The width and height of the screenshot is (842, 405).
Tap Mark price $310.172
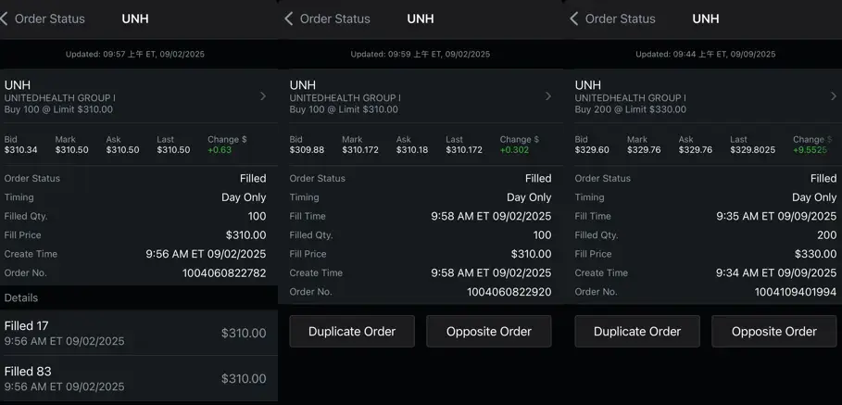click(359, 150)
